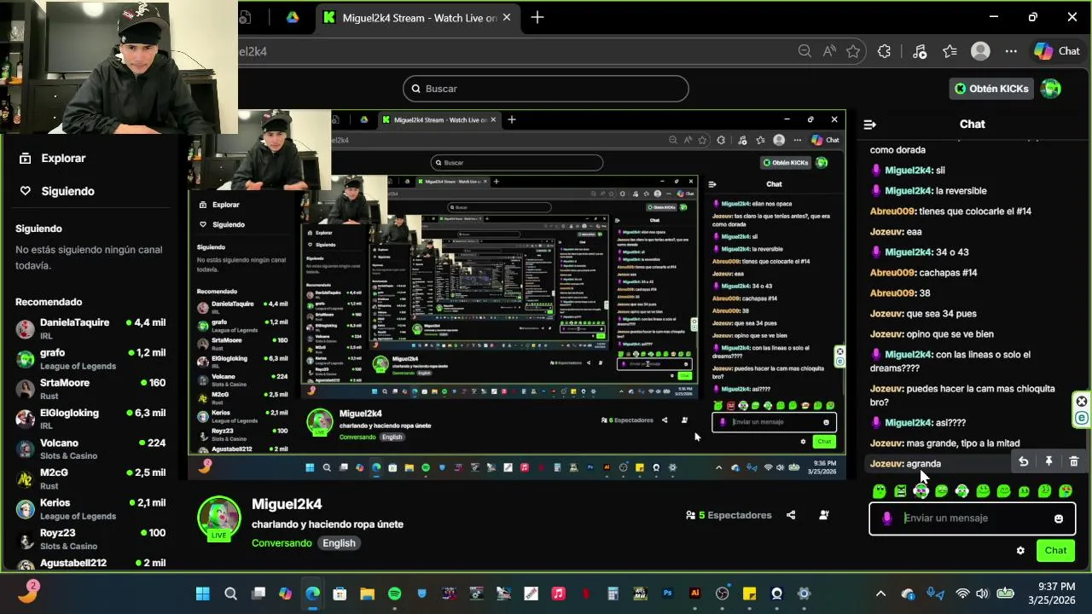Open the volume control in the system tray
Image resolution: width=1092 pixels, height=614 pixels.
pos(982,594)
